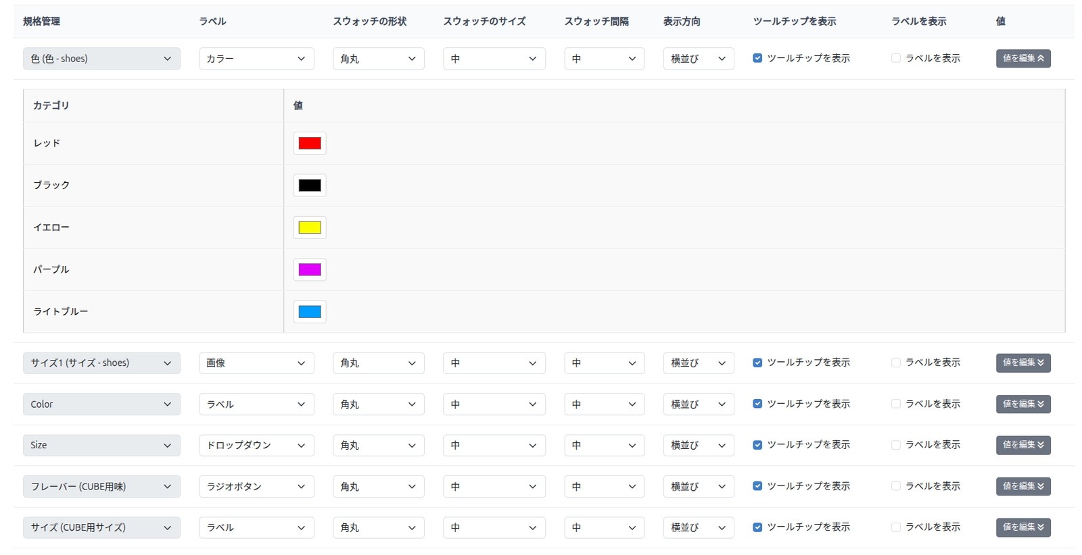Screen dimensions: 1082x555
Task: Enable ラベルを表示 in Color row
Action: 896,404
